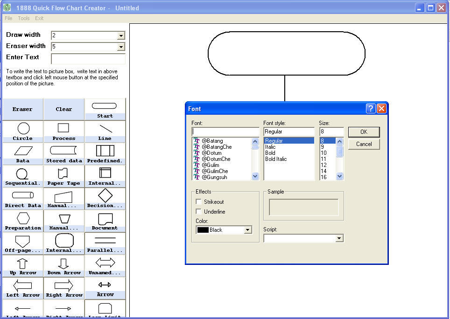Click the Paper Tape shape

point(63,176)
